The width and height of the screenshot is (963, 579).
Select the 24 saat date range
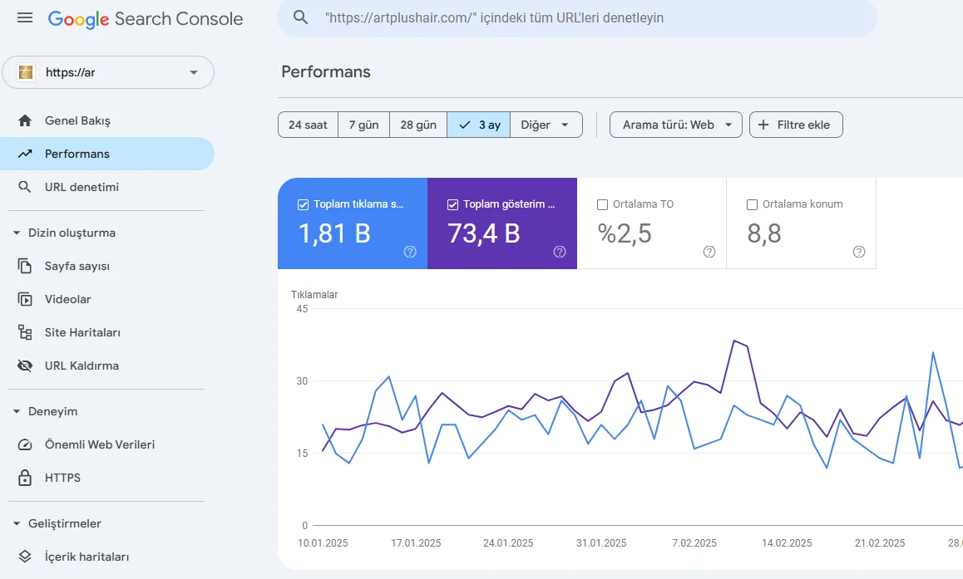point(308,125)
